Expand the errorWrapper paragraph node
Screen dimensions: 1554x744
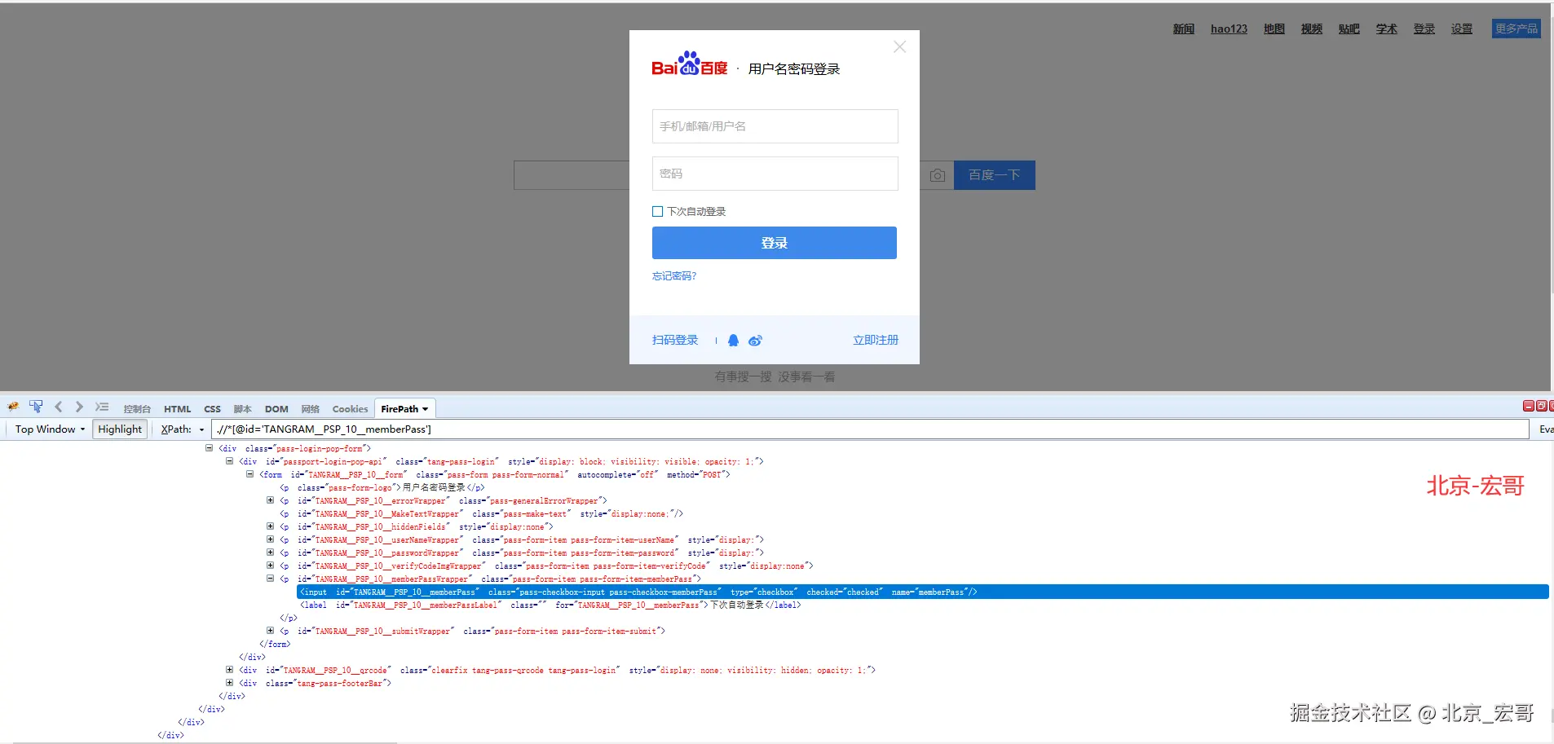[270, 500]
